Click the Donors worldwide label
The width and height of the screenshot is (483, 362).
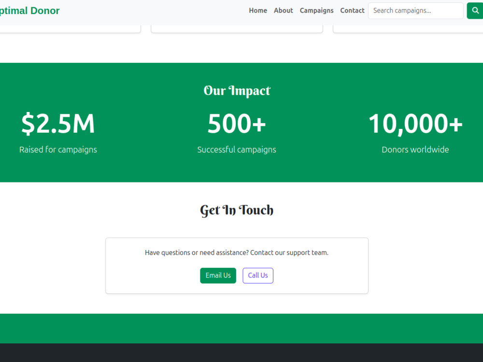(415, 150)
